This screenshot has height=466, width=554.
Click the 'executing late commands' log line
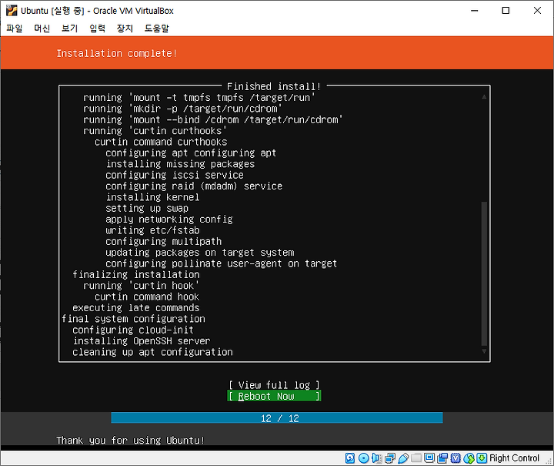coord(136,308)
